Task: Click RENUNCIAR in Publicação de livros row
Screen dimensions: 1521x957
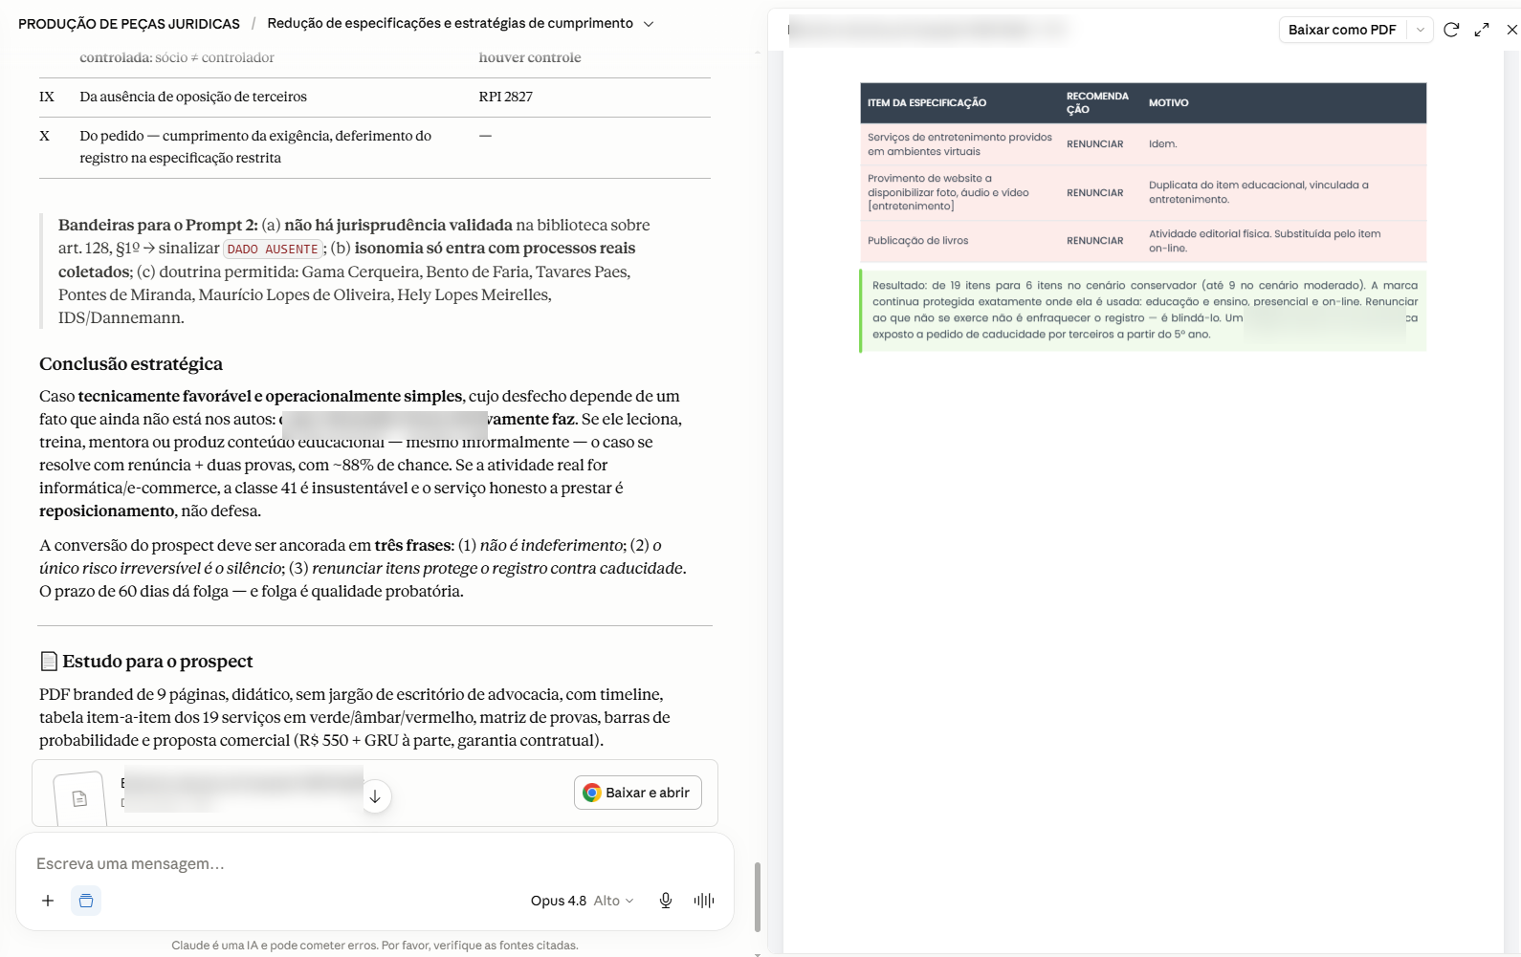Action: pyautogui.click(x=1095, y=241)
